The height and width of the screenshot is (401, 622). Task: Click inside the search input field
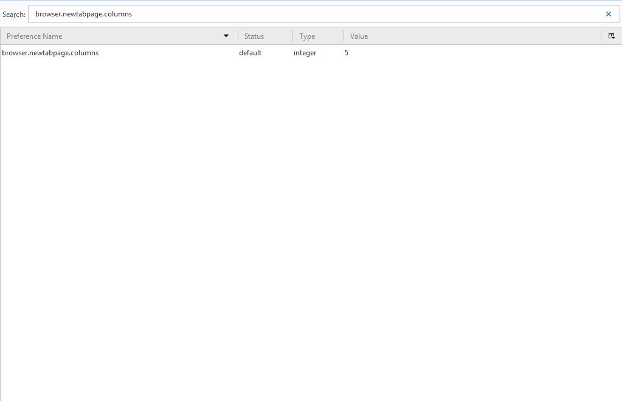click(243, 13)
